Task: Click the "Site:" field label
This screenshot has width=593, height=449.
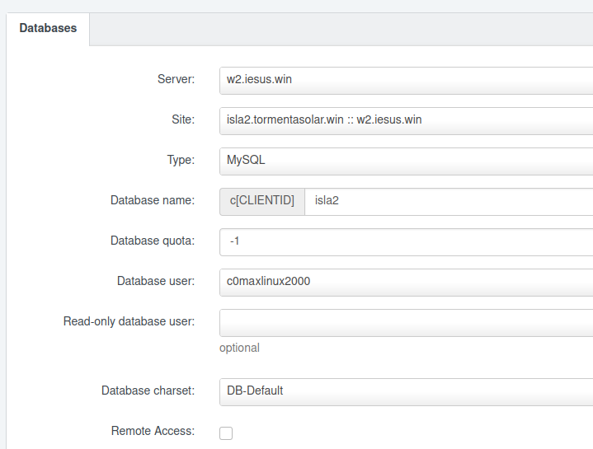Action: (x=183, y=119)
